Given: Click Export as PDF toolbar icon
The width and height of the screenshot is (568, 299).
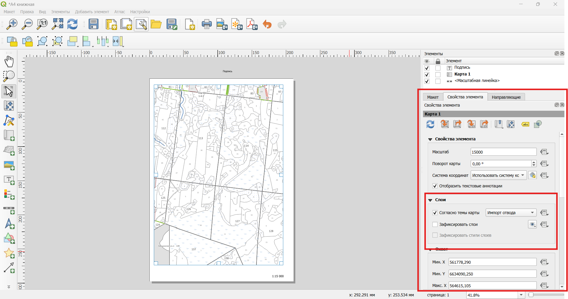Looking at the screenshot, I should [252, 24].
